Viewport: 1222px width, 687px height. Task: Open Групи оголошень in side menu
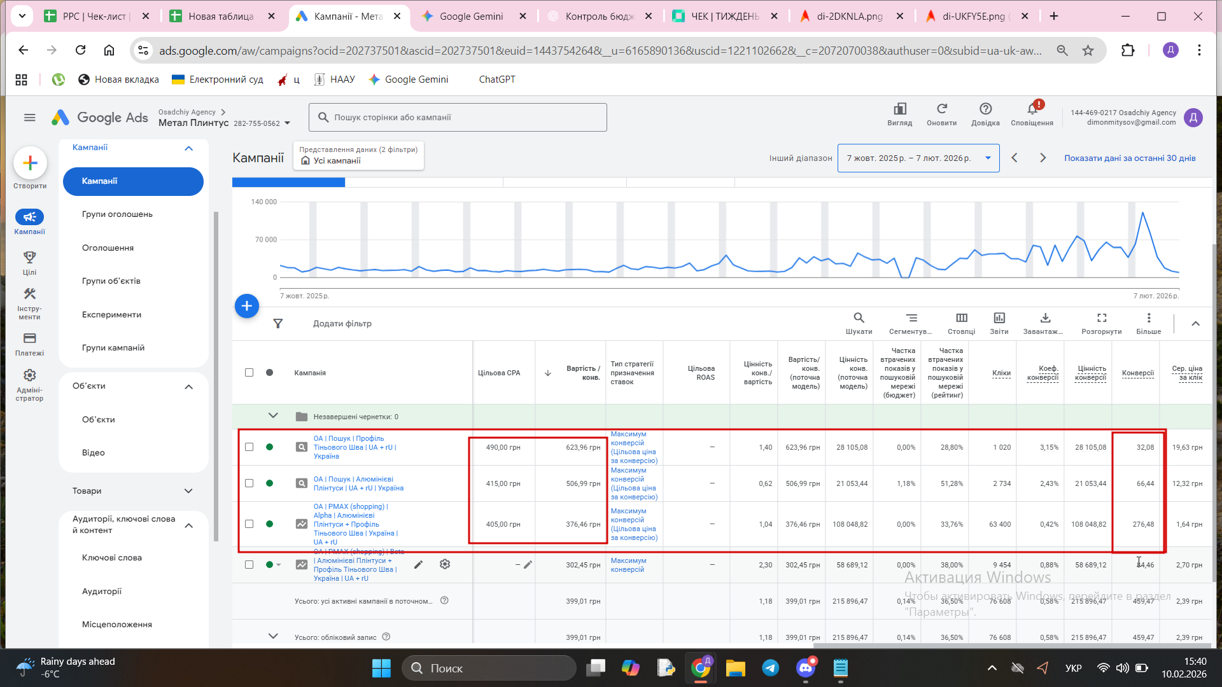coord(117,214)
